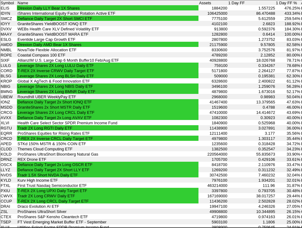This screenshot has width=302, height=228.
Task: Select the 476.25% value for ELIS
Action: point(292,8)
